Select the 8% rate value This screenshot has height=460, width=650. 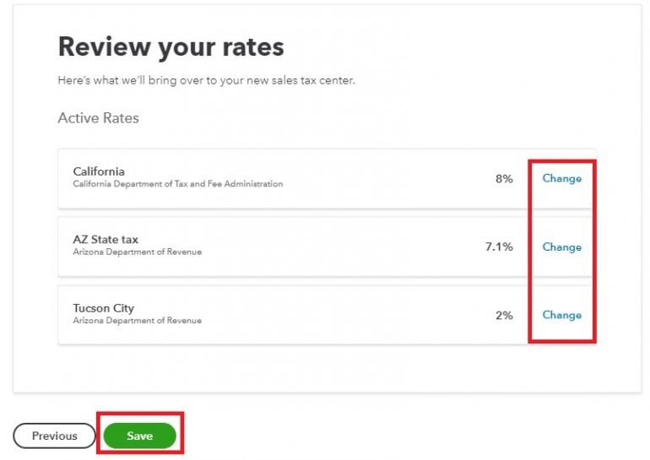(x=504, y=179)
